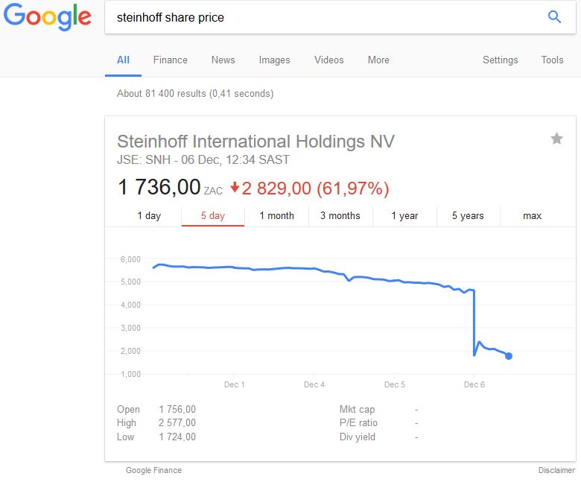Select the 1 day chart range
This screenshot has width=581, height=482.
[x=149, y=216]
